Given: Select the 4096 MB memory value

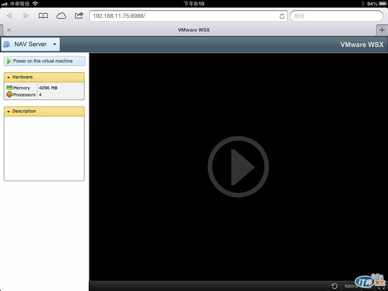Looking at the screenshot, I should click(48, 88).
